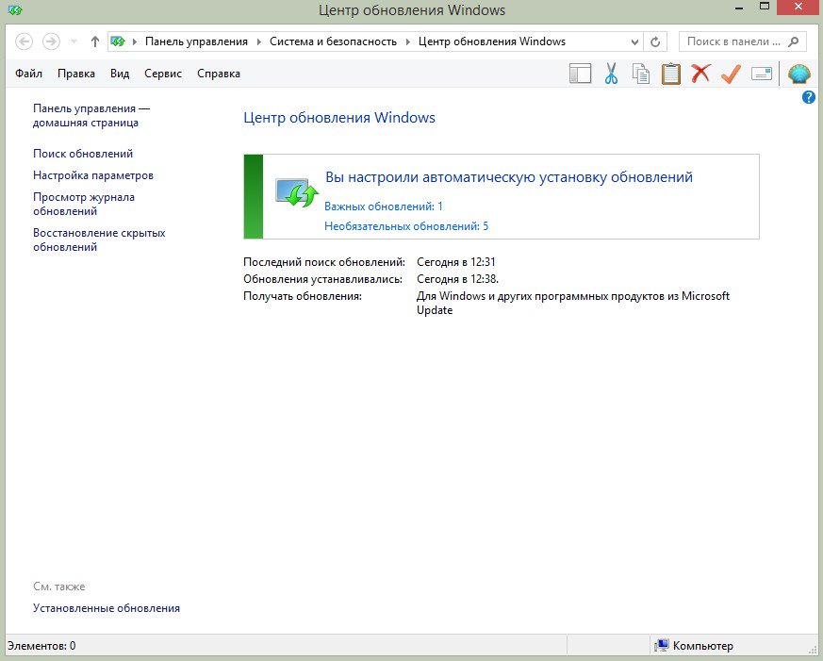Screen dimensions: 823x661
Task: Click the Windows Update monitor status icon
Action: [x=297, y=192]
